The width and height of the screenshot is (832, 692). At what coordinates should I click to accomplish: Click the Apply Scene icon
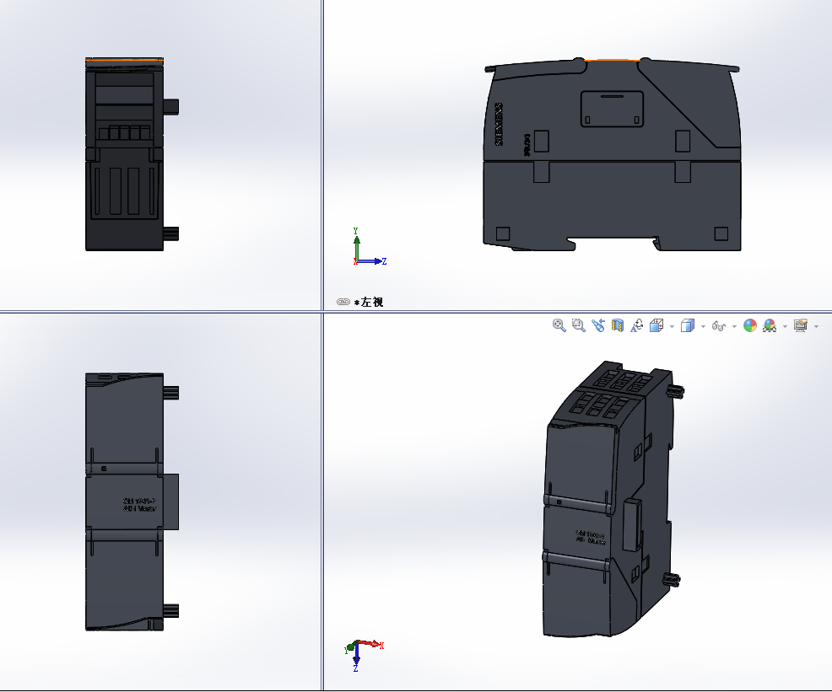[x=770, y=325]
